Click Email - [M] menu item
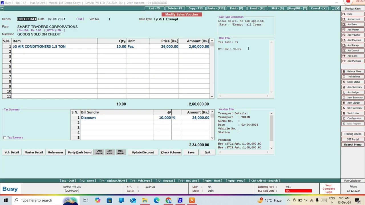The height and width of the screenshot is (205, 365). pos(257,8)
